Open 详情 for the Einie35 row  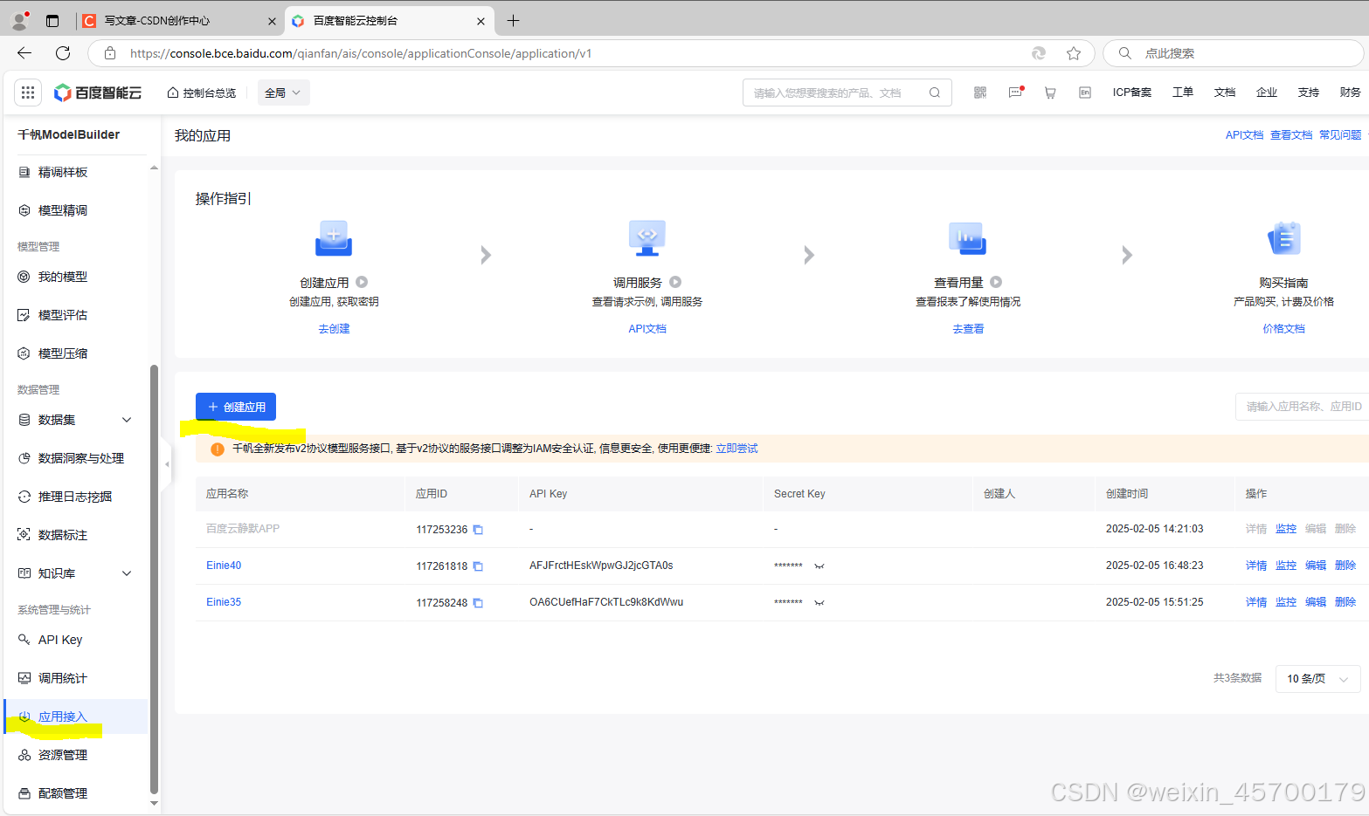click(1256, 602)
